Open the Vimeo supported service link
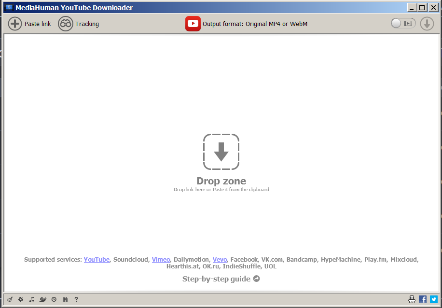 [x=161, y=260]
